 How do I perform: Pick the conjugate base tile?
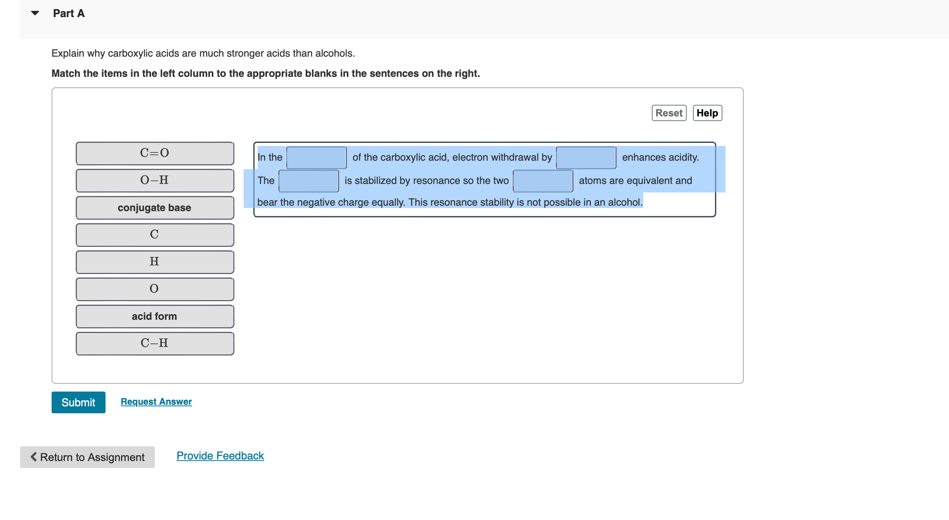click(155, 208)
